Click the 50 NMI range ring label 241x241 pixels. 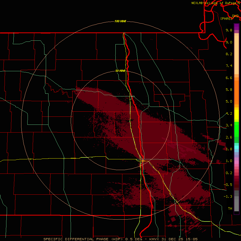tap(120, 71)
